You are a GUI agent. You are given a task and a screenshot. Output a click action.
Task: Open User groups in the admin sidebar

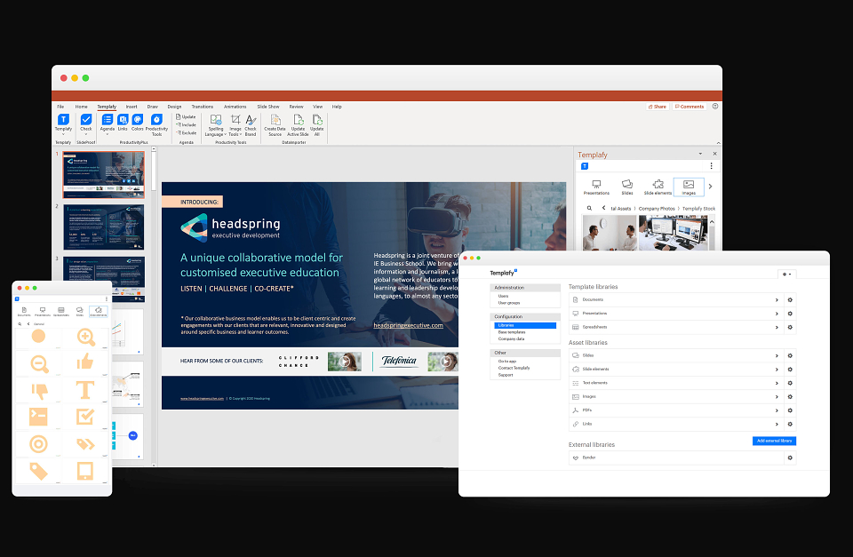coord(509,303)
